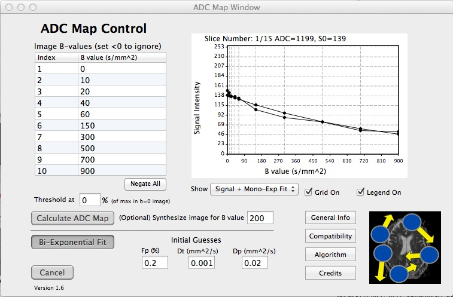Select the B value cell showing 900

121,171
